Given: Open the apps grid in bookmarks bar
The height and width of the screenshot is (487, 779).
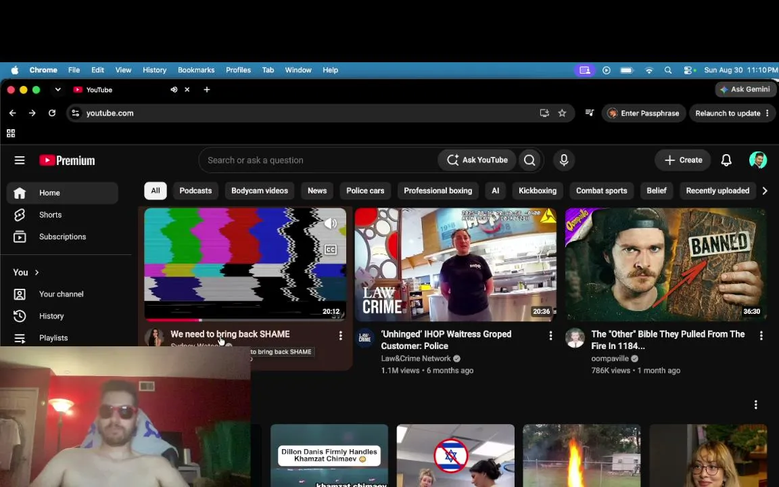Looking at the screenshot, I should (x=11, y=133).
